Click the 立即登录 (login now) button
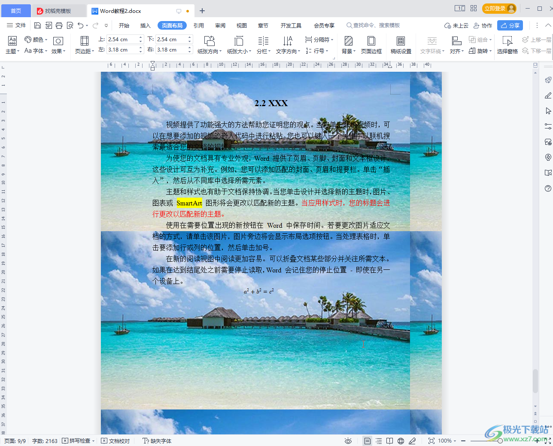The height and width of the screenshot is (446, 553). [x=499, y=8]
